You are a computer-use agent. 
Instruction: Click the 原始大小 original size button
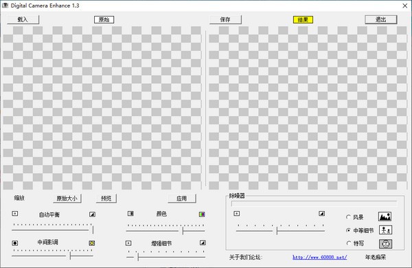coord(67,199)
